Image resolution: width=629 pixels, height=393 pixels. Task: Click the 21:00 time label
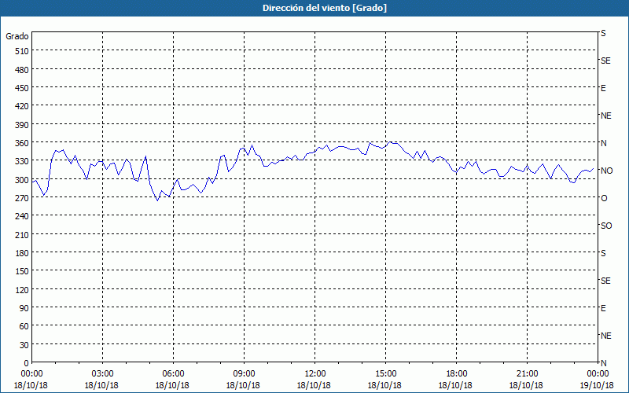click(x=527, y=374)
